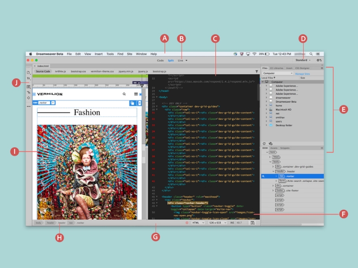358x268 pixels.
Task: Select the index.html document tab
Action: click(43, 66)
